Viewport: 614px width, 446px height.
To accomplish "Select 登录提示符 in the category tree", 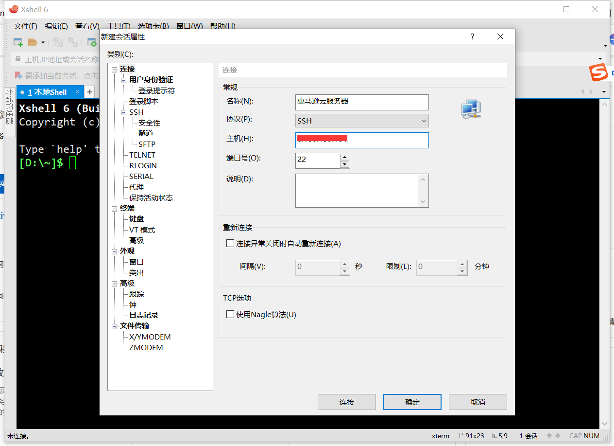I will (x=156, y=90).
